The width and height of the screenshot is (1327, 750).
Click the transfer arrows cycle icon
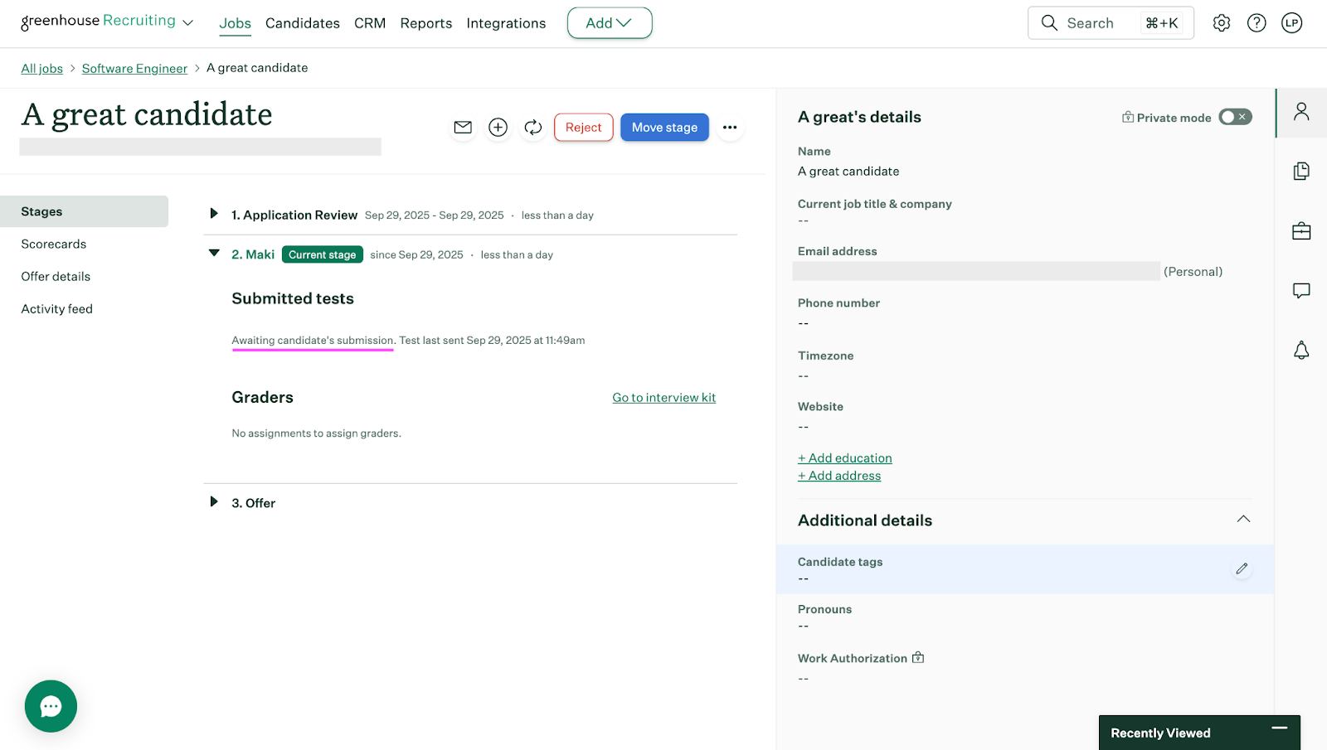pos(532,127)
